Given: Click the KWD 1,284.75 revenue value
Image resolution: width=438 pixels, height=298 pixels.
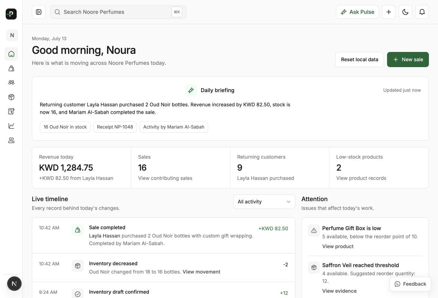Looking at the screenshot, I should (x=66, y=168).
